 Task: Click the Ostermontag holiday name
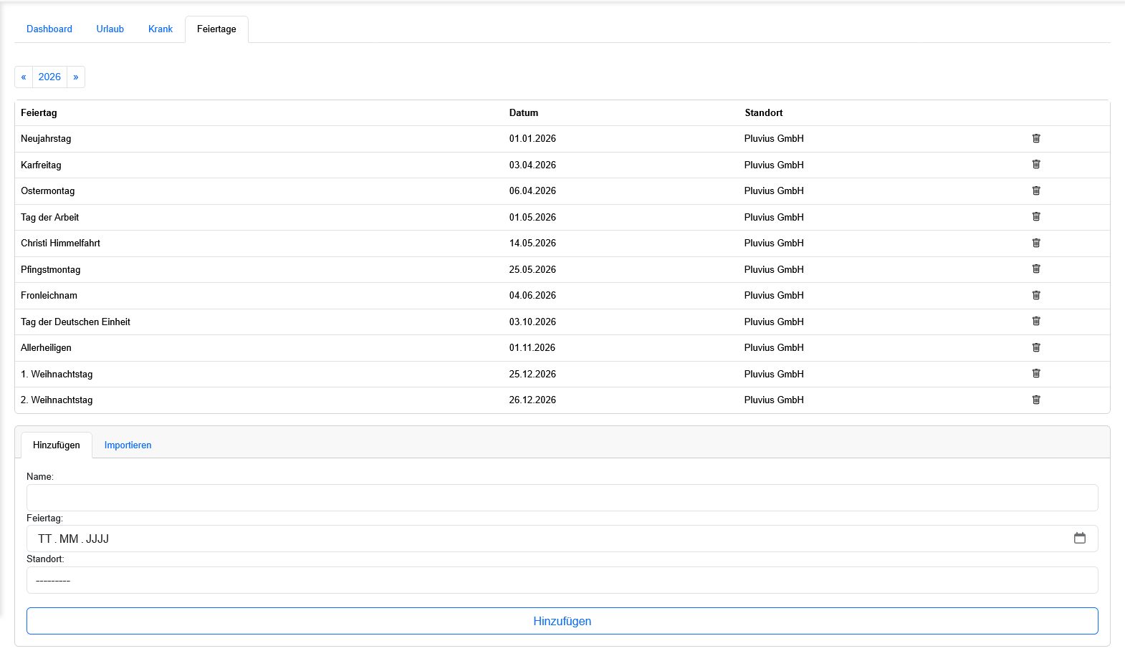point(48,190)
